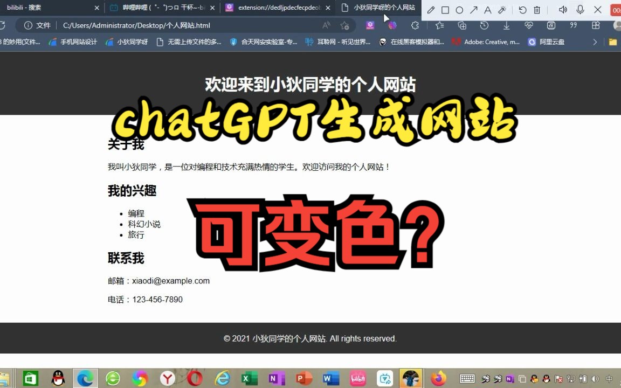Undo the last annotation
The height and width of the screenshot is (388, 621).
[522, 10]
